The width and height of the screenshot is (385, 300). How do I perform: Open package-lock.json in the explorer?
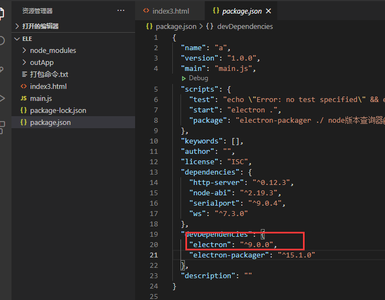(x=58, y=110)
